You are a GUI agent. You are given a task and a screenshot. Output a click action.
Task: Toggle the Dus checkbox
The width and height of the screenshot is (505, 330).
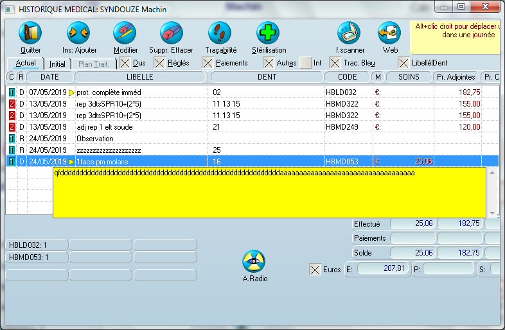point(125,63)
